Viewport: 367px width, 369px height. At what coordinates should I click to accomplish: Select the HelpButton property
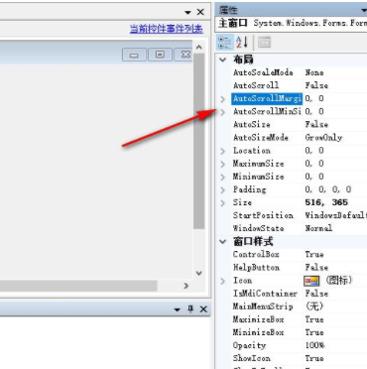256,268
